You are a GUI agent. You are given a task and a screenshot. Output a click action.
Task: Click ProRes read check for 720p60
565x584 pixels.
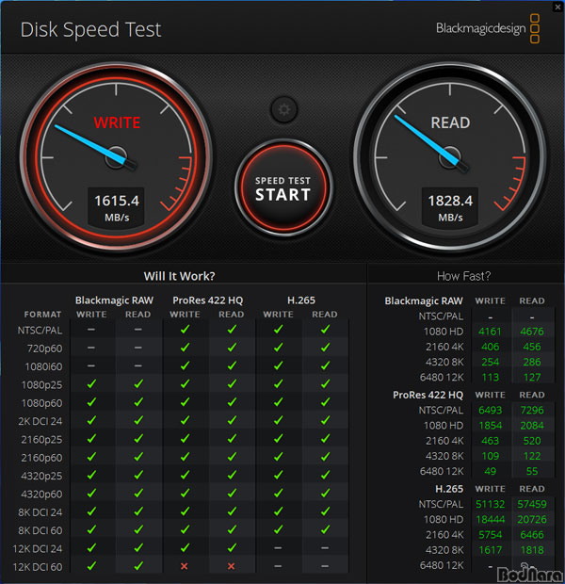[x=232, y=348]
